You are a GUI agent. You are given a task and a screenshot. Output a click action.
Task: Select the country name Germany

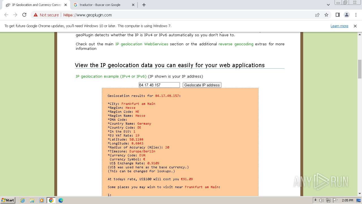144,124
